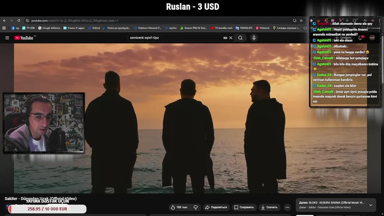Click the YouTube search input field
The width and height of the screenshot is (384, 216).
click(175, 38)
